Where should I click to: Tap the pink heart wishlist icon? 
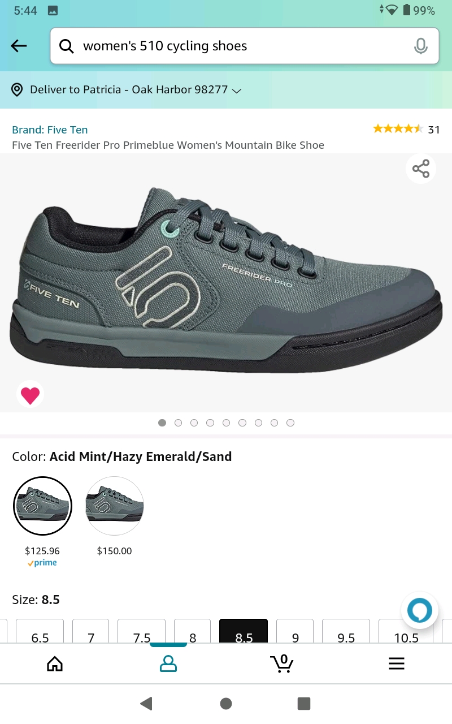click(x=30, y=395)
